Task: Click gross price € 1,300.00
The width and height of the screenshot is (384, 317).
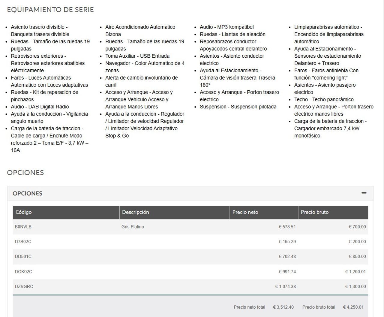Action: 355,287
